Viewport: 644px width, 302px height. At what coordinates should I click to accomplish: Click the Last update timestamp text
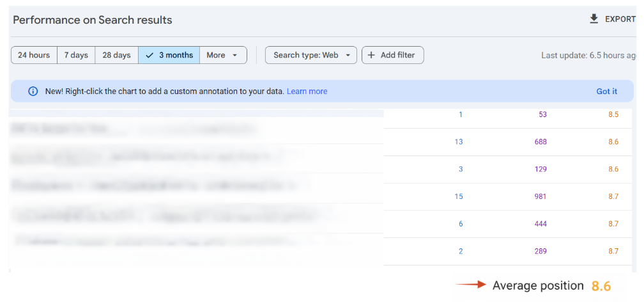click(x=588, y=56)
